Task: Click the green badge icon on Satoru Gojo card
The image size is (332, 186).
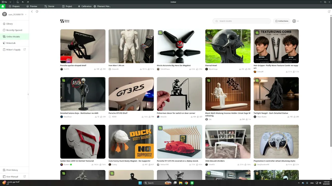Action: [x=64, y=81]
